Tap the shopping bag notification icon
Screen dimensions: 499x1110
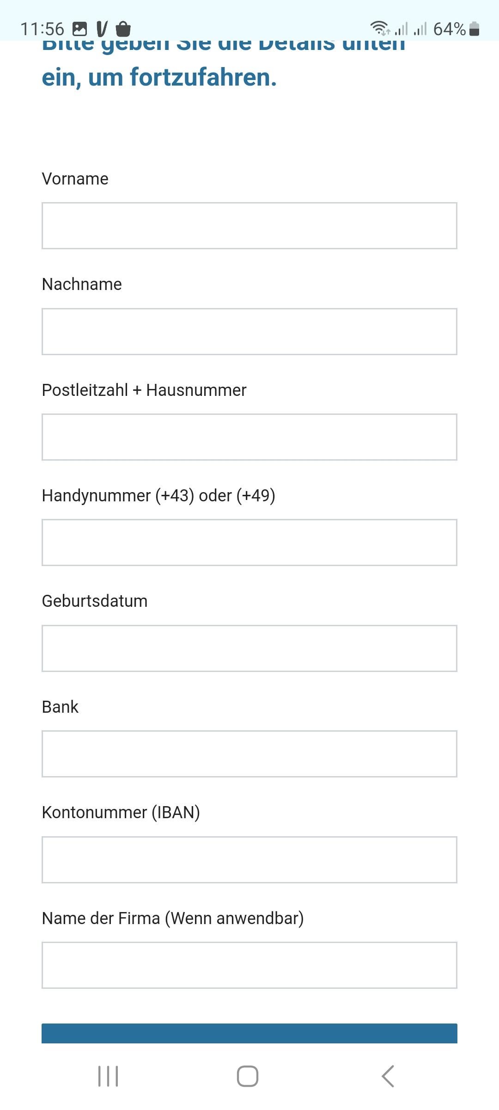click(123, 29)
